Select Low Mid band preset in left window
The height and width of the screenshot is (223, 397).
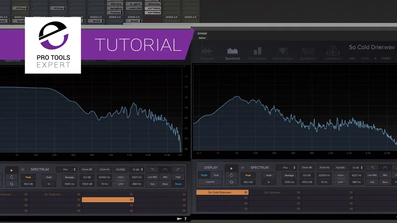(152, 177)
